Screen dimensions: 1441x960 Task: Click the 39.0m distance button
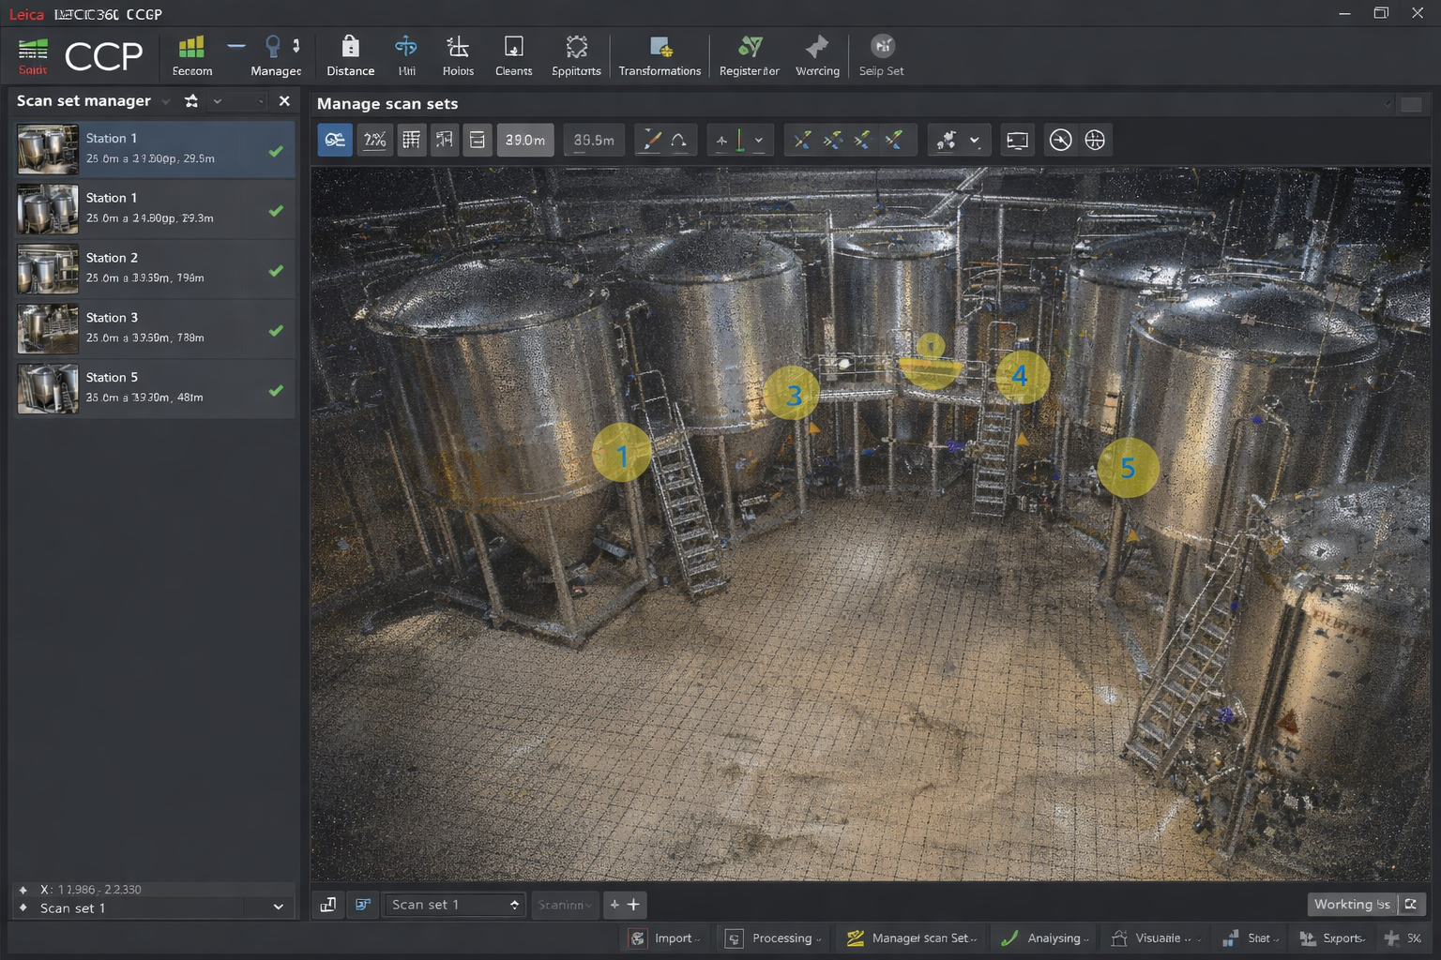click(x=524, y=141)
